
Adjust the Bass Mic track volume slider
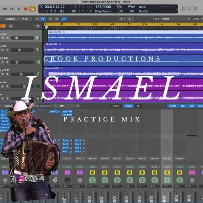pyautogui.click(x=22, y=86)
